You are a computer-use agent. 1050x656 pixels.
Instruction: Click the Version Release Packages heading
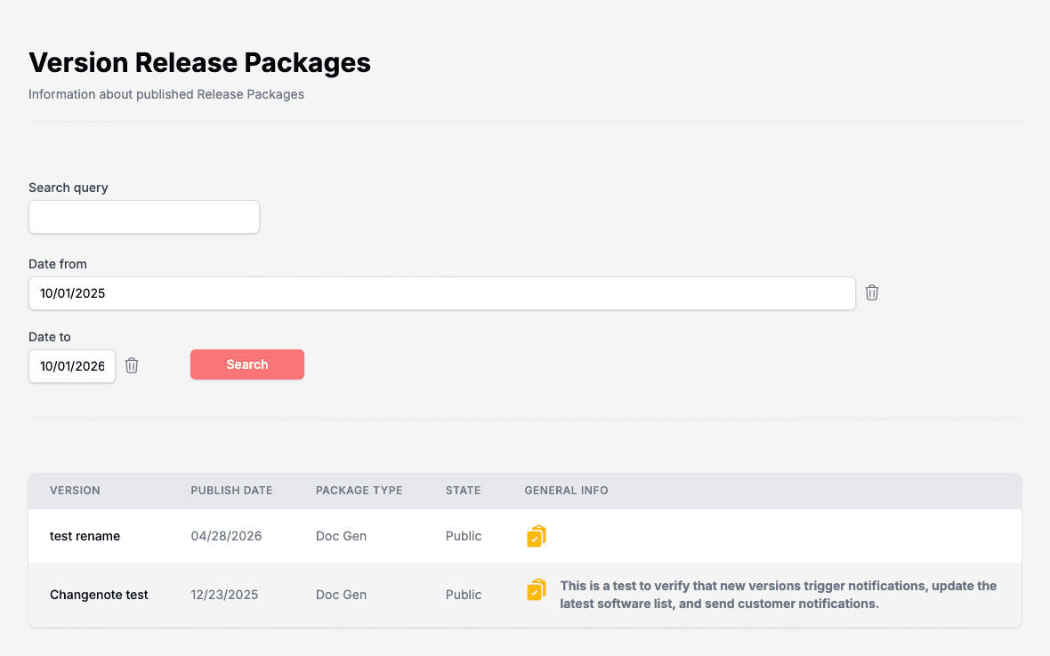point(199,63)
